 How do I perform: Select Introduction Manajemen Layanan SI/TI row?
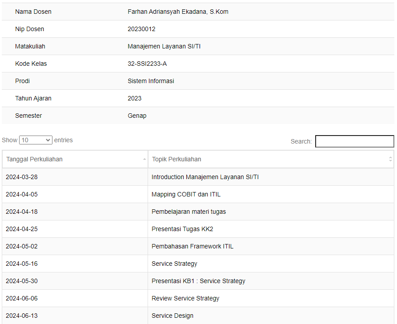(198, 177)
